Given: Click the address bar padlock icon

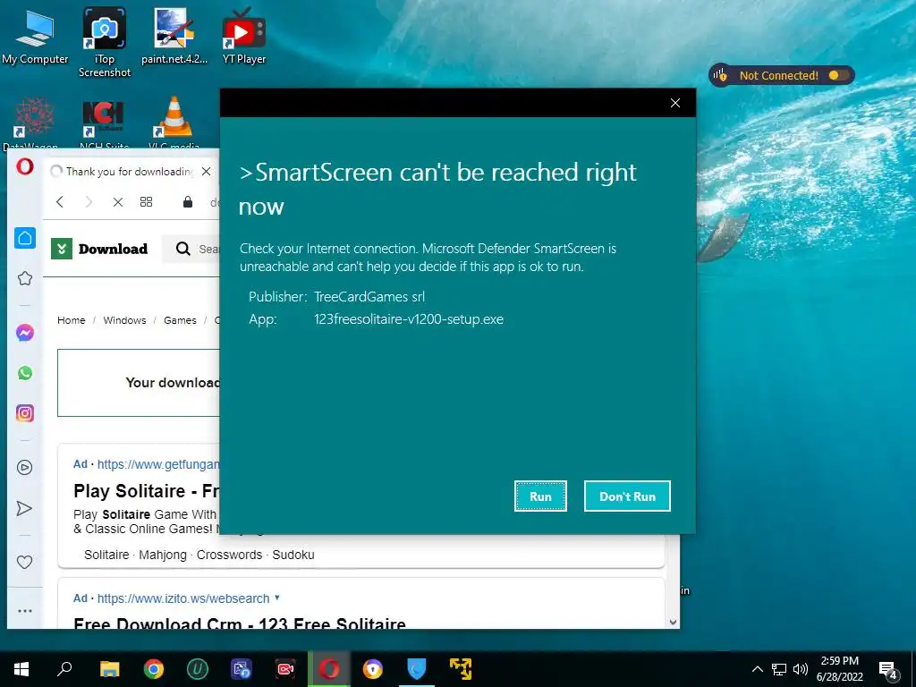Looking at the screenshot, I should coord(188,202).
